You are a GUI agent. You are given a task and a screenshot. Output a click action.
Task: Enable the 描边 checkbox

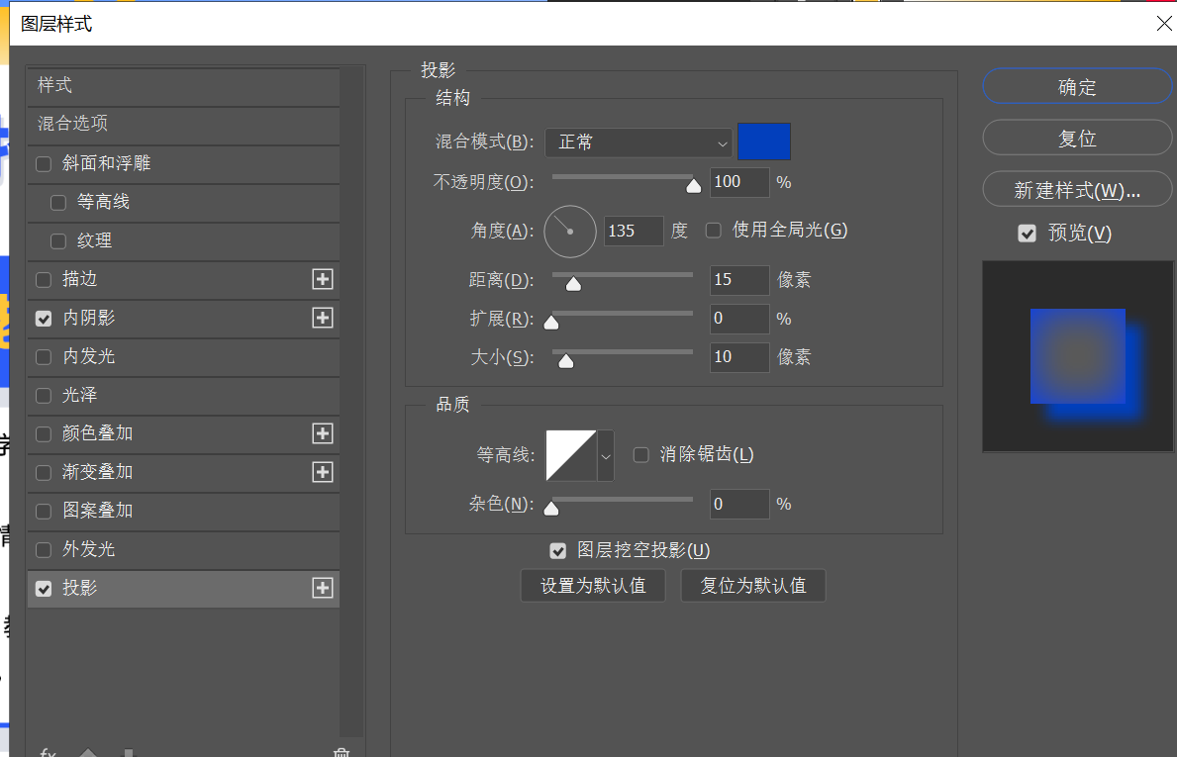(44, 280)
